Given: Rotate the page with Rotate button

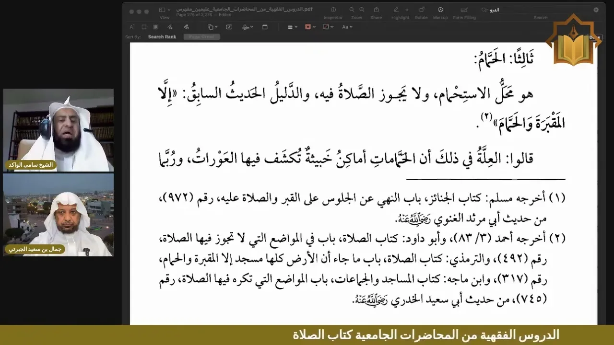Looking at the screenshot, I should tap(421, 10).
